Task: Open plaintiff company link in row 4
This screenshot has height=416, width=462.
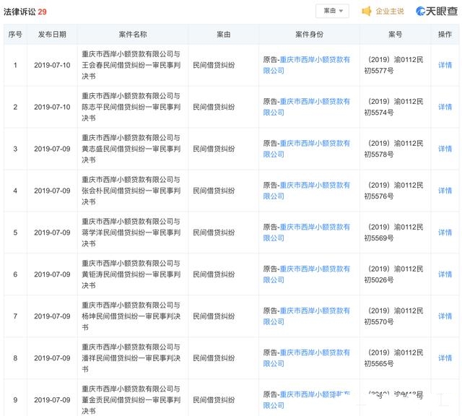Action: click(x=306, y=191)
